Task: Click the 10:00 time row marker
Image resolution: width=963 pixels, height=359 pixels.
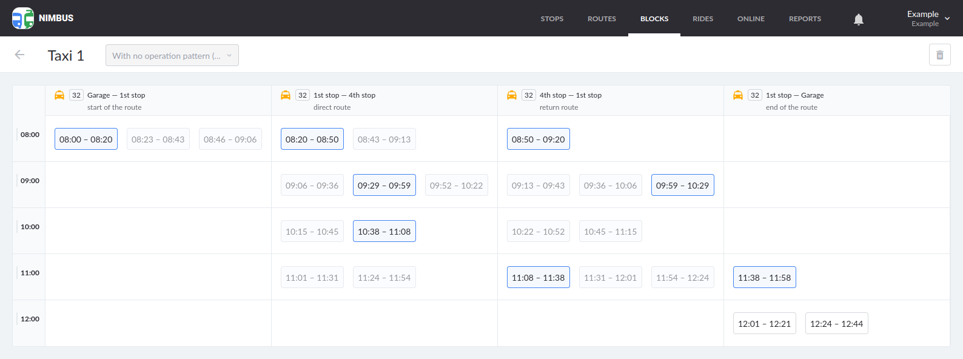Action: click(30, 227)
